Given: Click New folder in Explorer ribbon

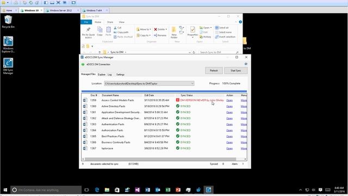Looking at the screenshot, I should point(174,33).
